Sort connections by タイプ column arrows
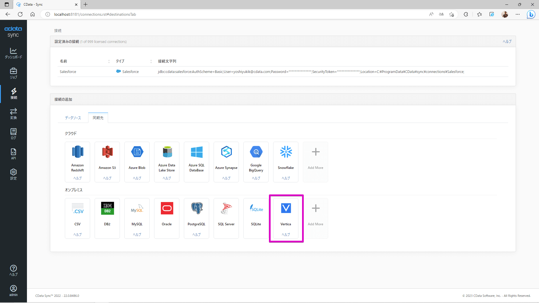Viewport: 539px width, 303px height. coord(151,61)
